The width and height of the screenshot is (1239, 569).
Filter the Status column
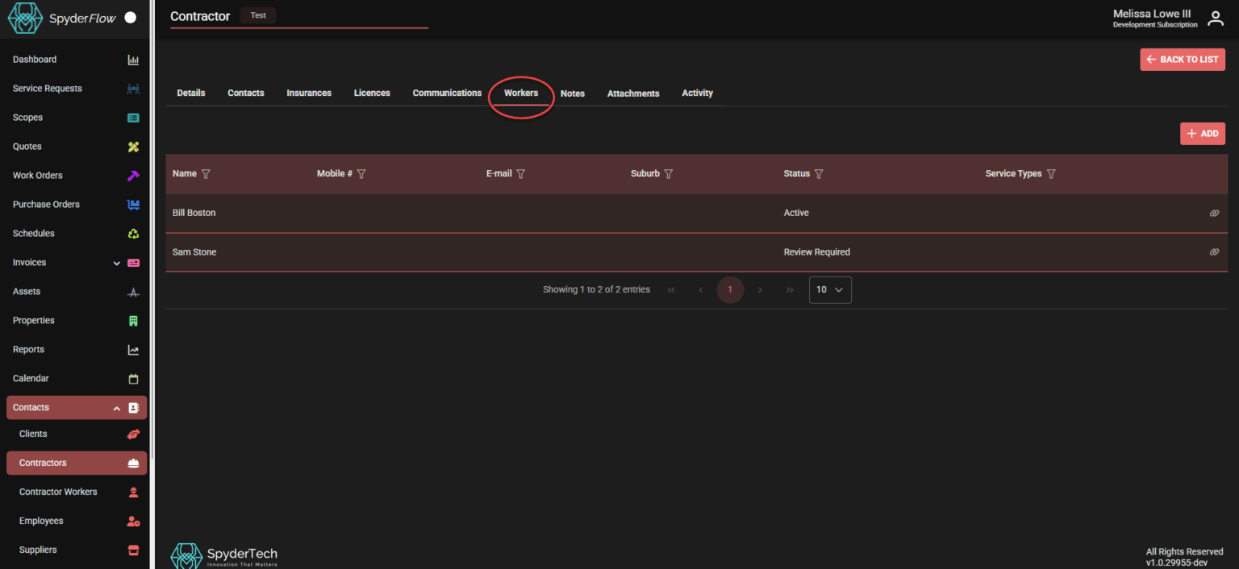click(x=819, y=174)
